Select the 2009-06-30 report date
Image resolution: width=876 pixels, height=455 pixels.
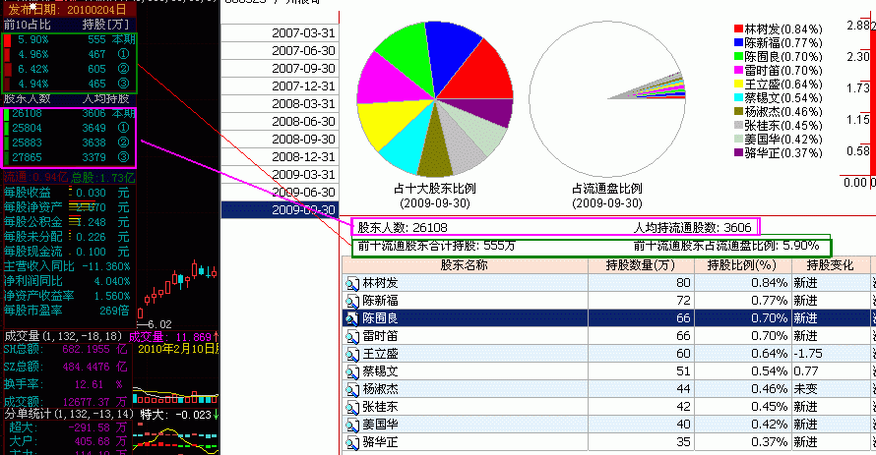pyautogui.click(x=280, y=193)
